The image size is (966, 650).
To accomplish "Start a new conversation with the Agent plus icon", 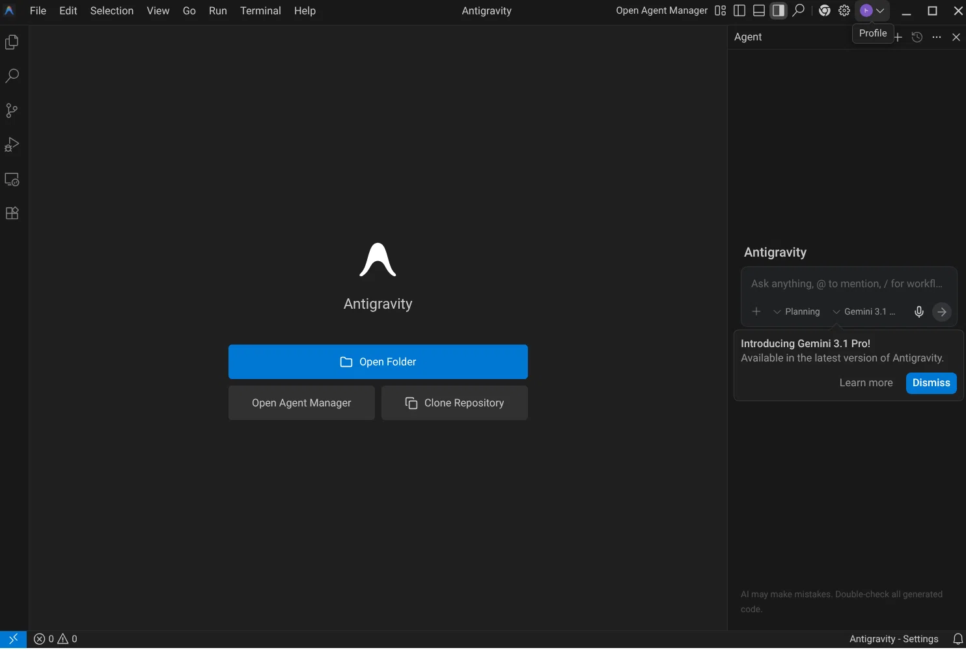I will point(898,37).
